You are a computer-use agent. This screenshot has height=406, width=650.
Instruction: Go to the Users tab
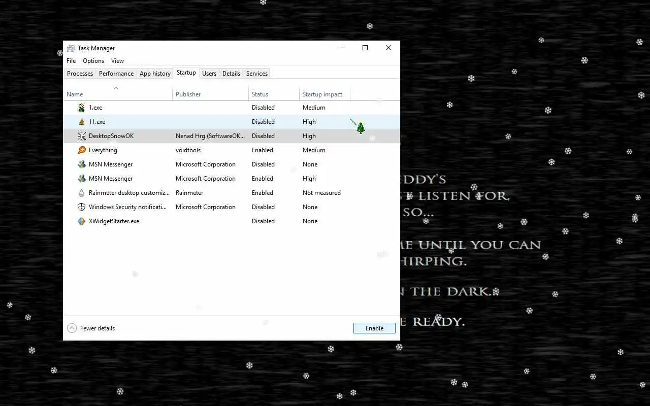209,74
